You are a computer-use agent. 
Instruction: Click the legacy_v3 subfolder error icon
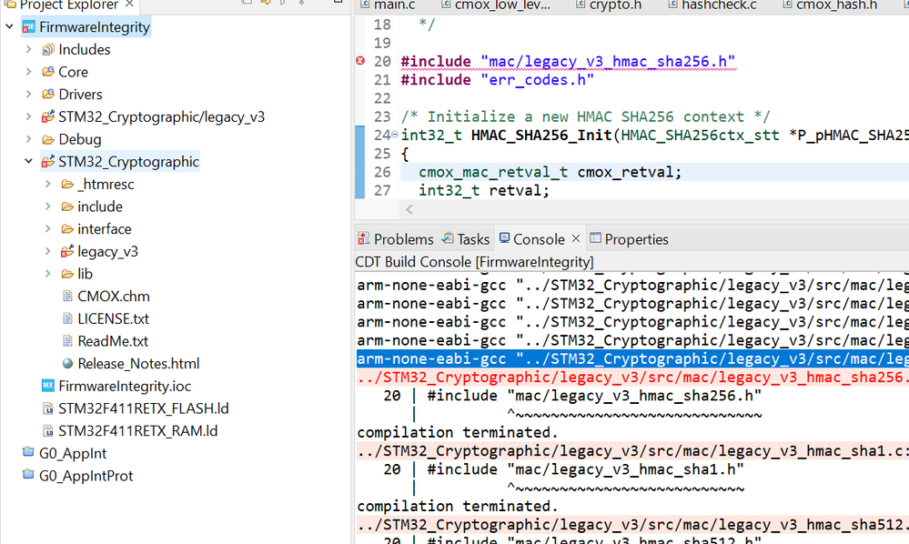tap(67, 251)
